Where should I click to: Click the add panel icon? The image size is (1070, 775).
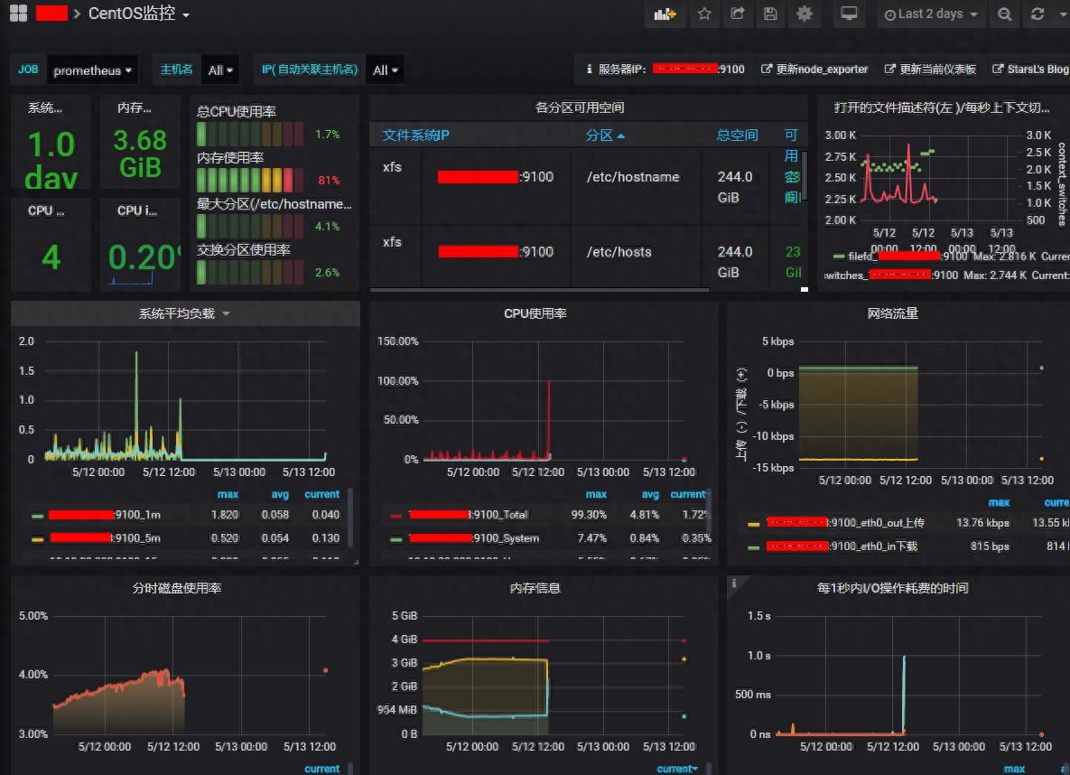coord(665,14)
